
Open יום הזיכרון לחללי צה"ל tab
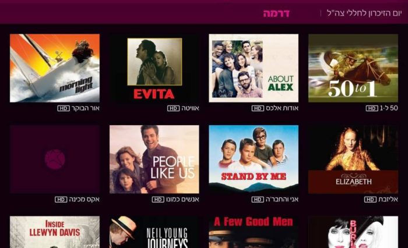pyautogui.click(x=364, y=13)
